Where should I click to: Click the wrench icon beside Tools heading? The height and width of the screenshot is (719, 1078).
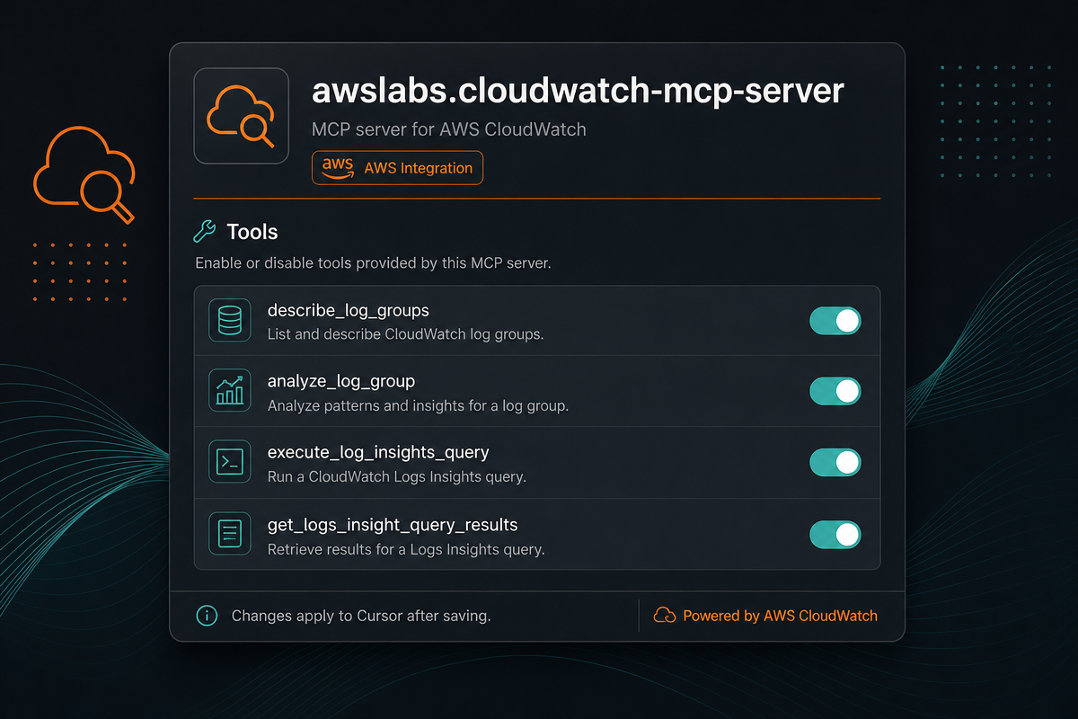pyautogui.click(x=205, y=232)
